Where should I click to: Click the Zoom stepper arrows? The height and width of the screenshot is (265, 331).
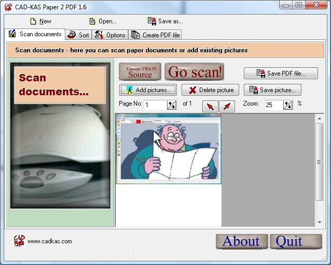click(288, 105)
